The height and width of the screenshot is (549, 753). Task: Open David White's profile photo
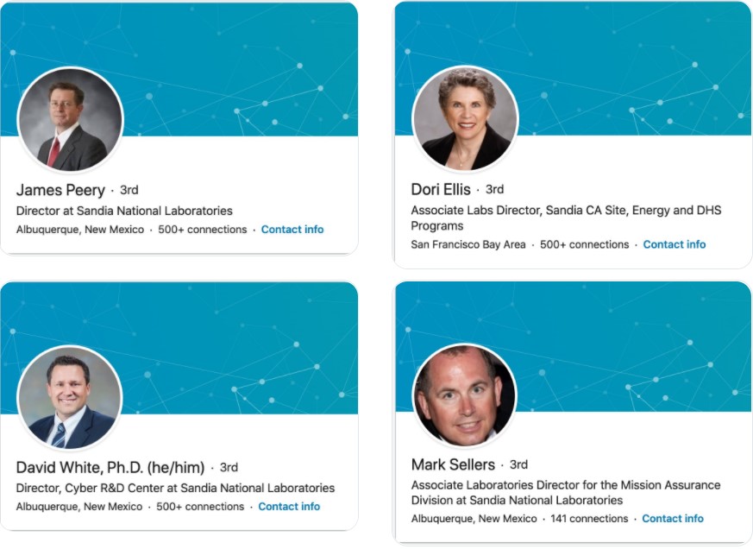(x=70, y=398)
